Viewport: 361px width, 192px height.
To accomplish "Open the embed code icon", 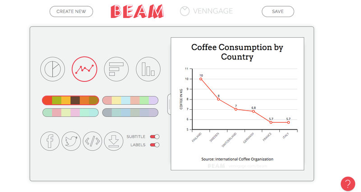I will [93, 141].
